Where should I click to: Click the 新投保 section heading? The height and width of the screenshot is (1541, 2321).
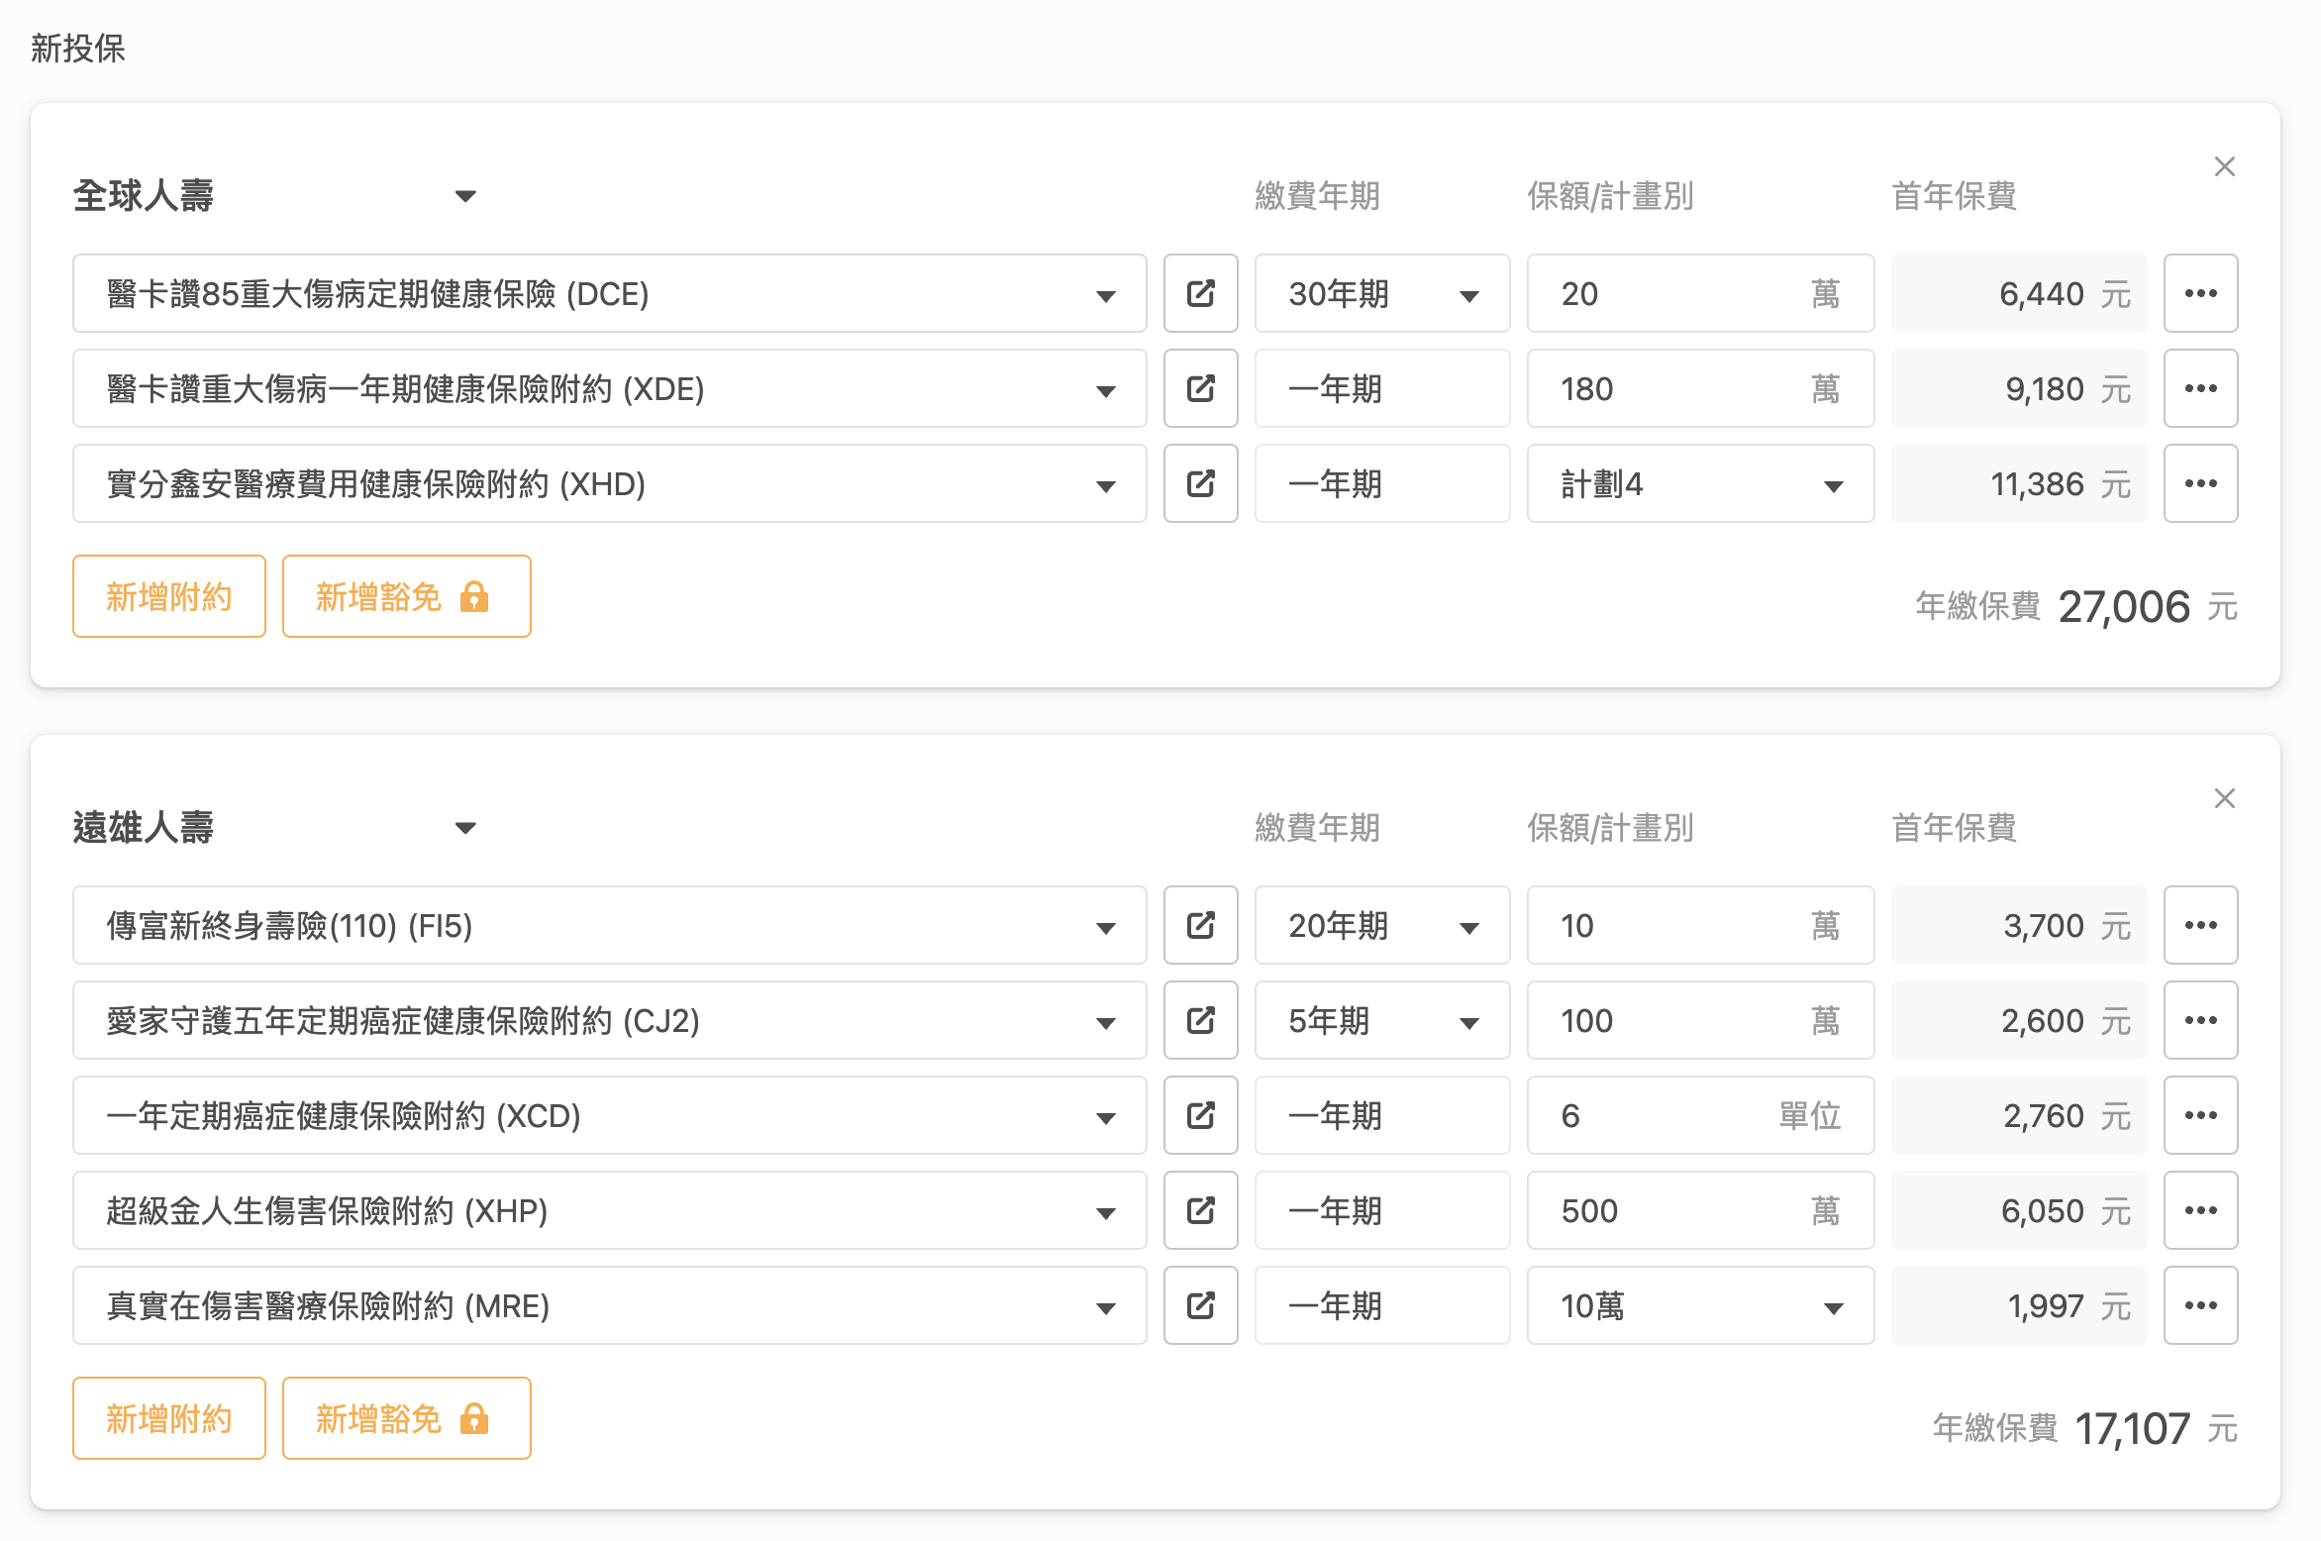click(x=78, y=48)
